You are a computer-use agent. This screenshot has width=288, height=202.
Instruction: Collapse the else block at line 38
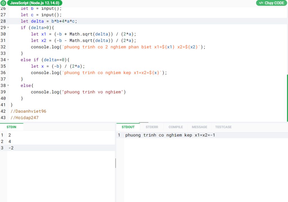coord(8,86)
